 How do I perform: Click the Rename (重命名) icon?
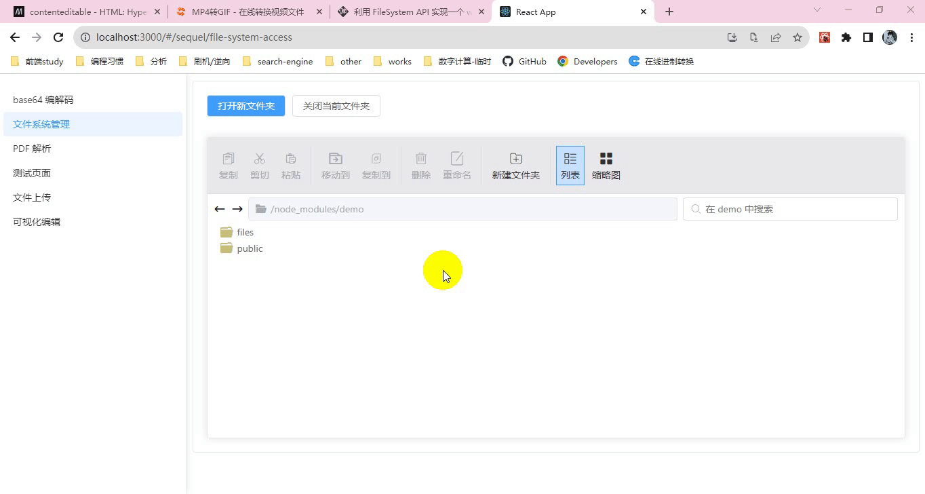pyautogui.click(x=457, y=158)
